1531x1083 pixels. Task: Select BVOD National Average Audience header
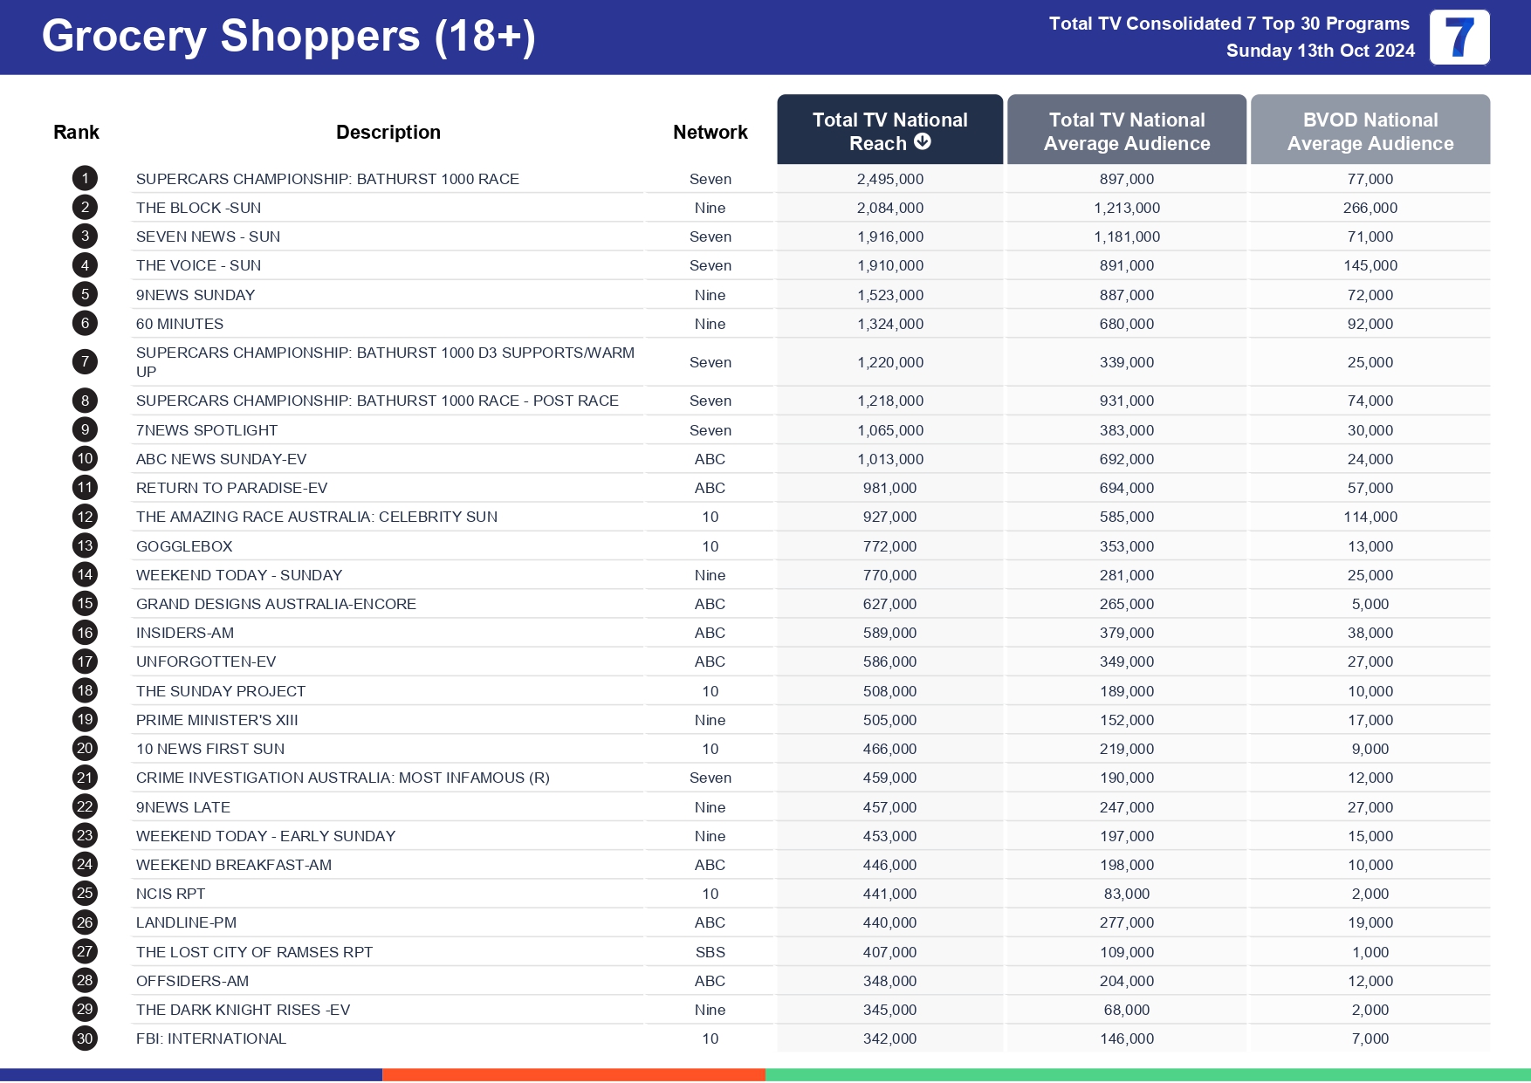(x=1370, y=131)
